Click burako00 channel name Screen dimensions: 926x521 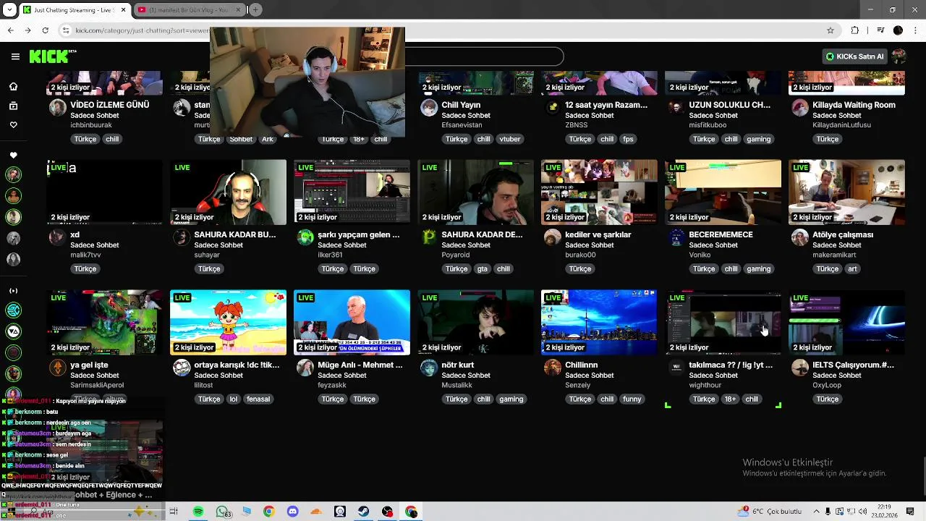coord(580,255)
